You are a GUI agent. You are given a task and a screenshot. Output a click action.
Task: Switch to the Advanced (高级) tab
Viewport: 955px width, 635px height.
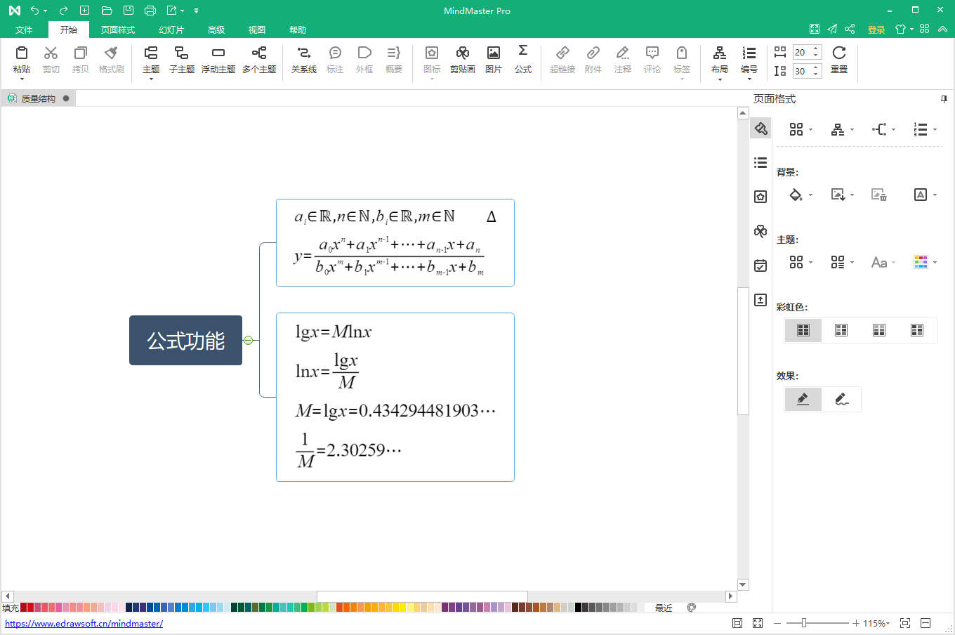[216, 30]
